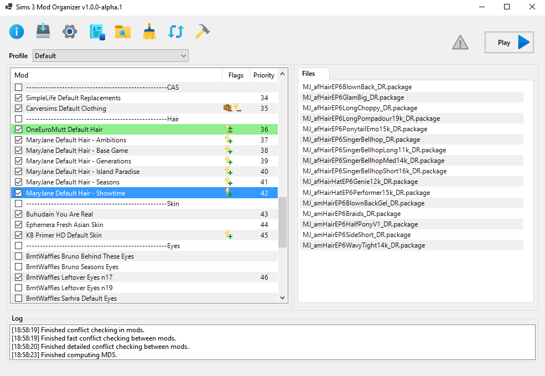Click the blue refresh arrows icon

tap(176, 32)
